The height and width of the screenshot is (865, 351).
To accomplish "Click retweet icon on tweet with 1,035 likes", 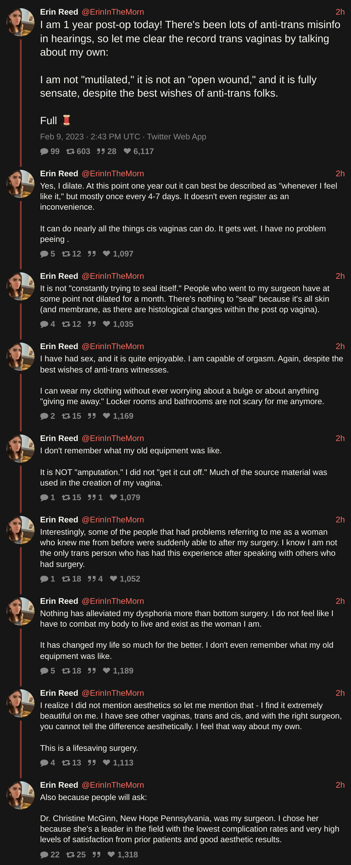I will click(x=66, y=324).
